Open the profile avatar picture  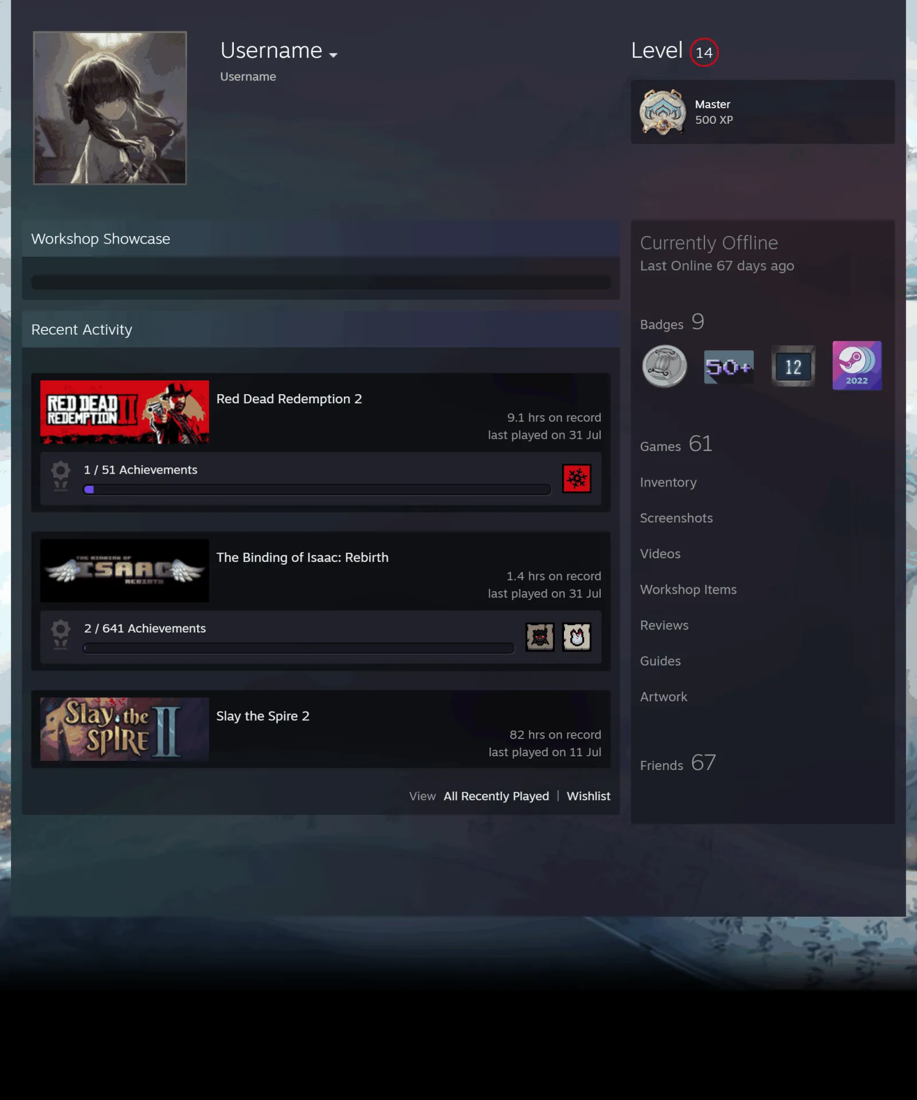point(110,108)
